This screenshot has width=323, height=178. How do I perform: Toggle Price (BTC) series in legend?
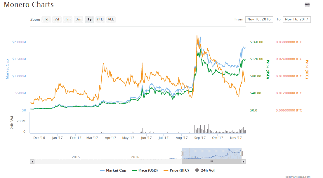click(x=176, y=170)
